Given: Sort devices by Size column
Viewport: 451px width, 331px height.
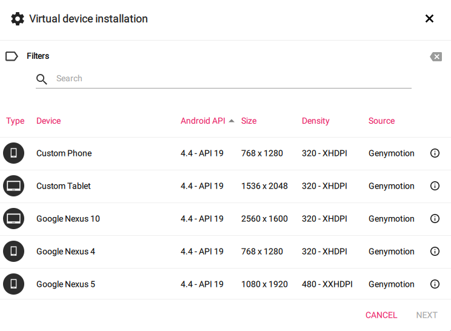Looking at the screenshot, I should pos(249,121).
